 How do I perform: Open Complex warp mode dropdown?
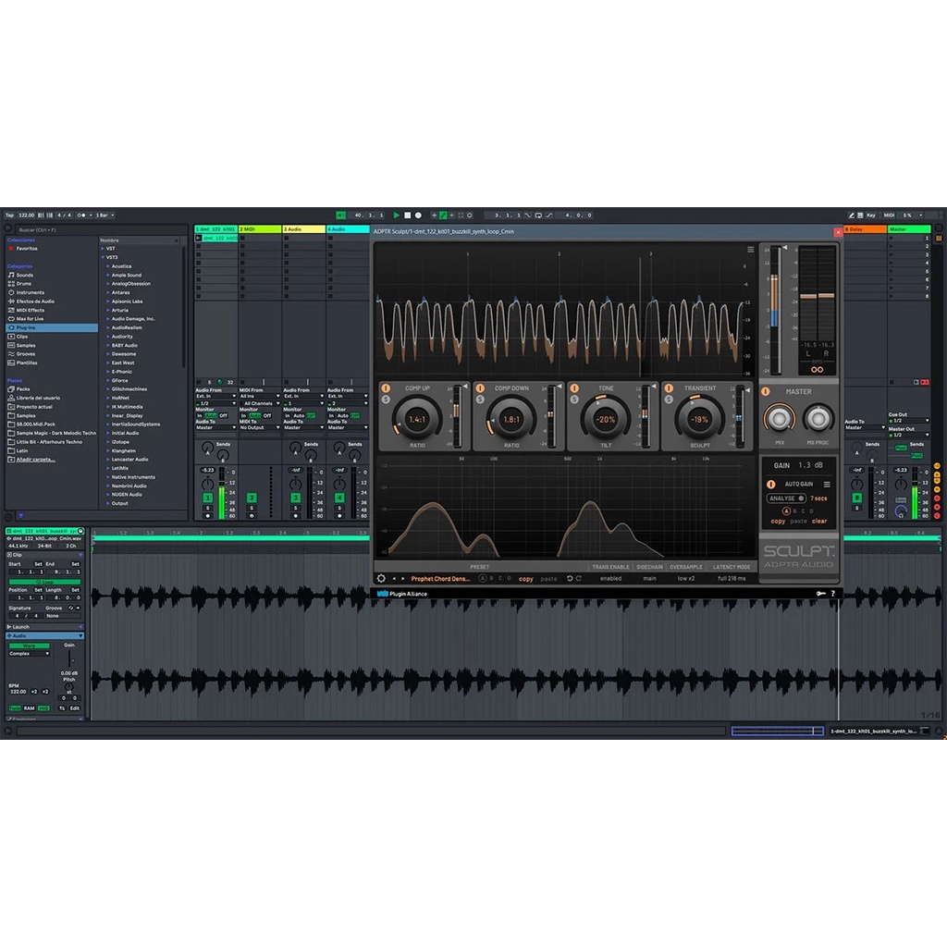[x=29, y=654]
